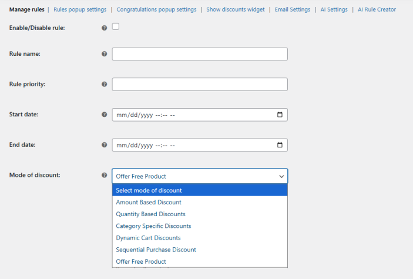Open the Start date calendar picker icon
The image size is (413, 279).
[x=280, y=115]
